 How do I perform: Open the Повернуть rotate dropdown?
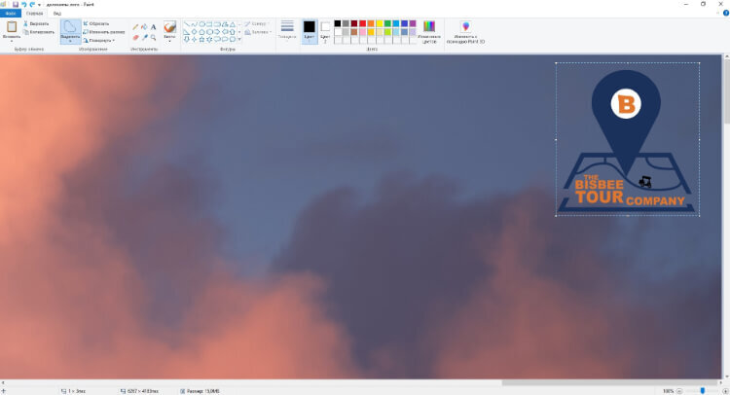pyautogui.click(x=99, y=41)
